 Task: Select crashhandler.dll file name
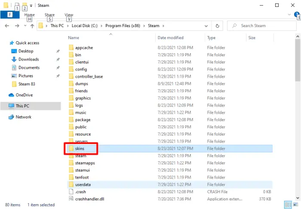pos(89,199)
